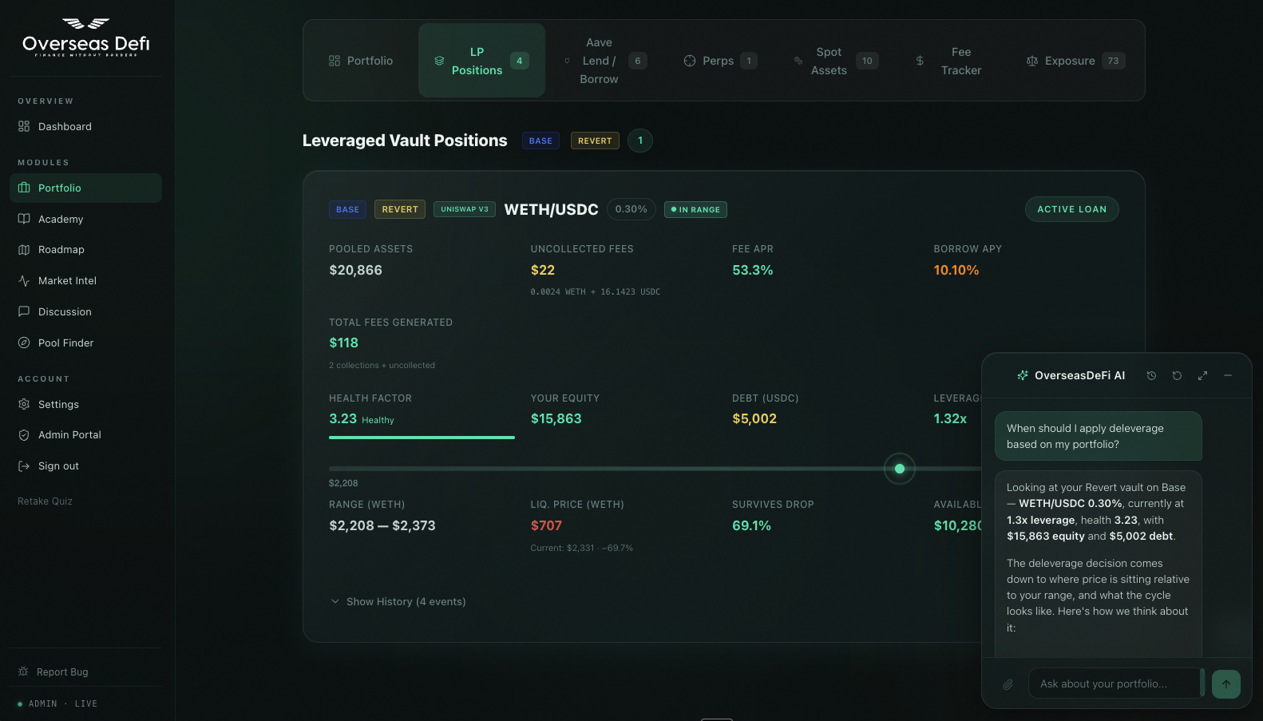
Task: Expand the OverseasDeFi AI chat panel
Action: point(1202,375)
